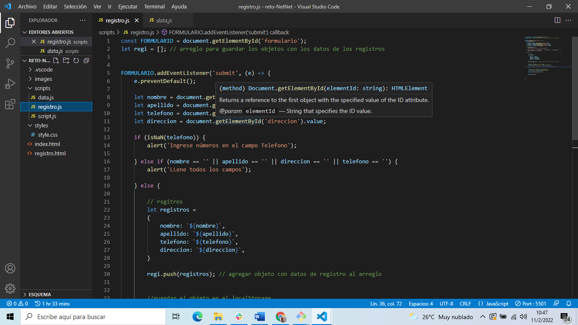Open Task View on taskbar

pyautogui.click(x=176, y=317)
